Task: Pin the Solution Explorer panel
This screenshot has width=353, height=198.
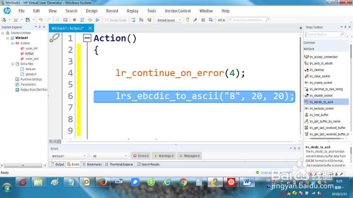Action: point(40,27)
